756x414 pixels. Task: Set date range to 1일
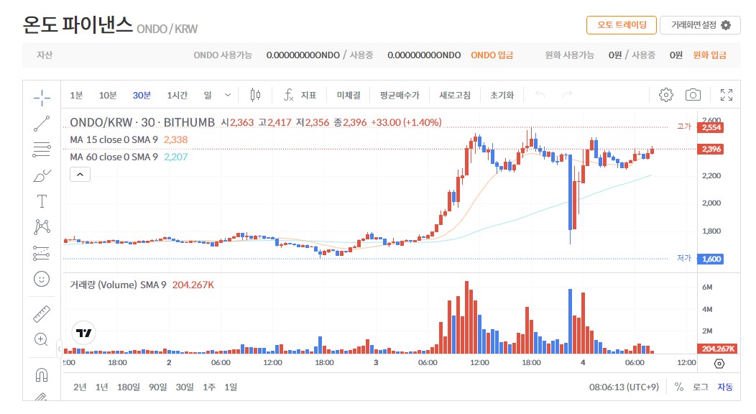[231, 387]
